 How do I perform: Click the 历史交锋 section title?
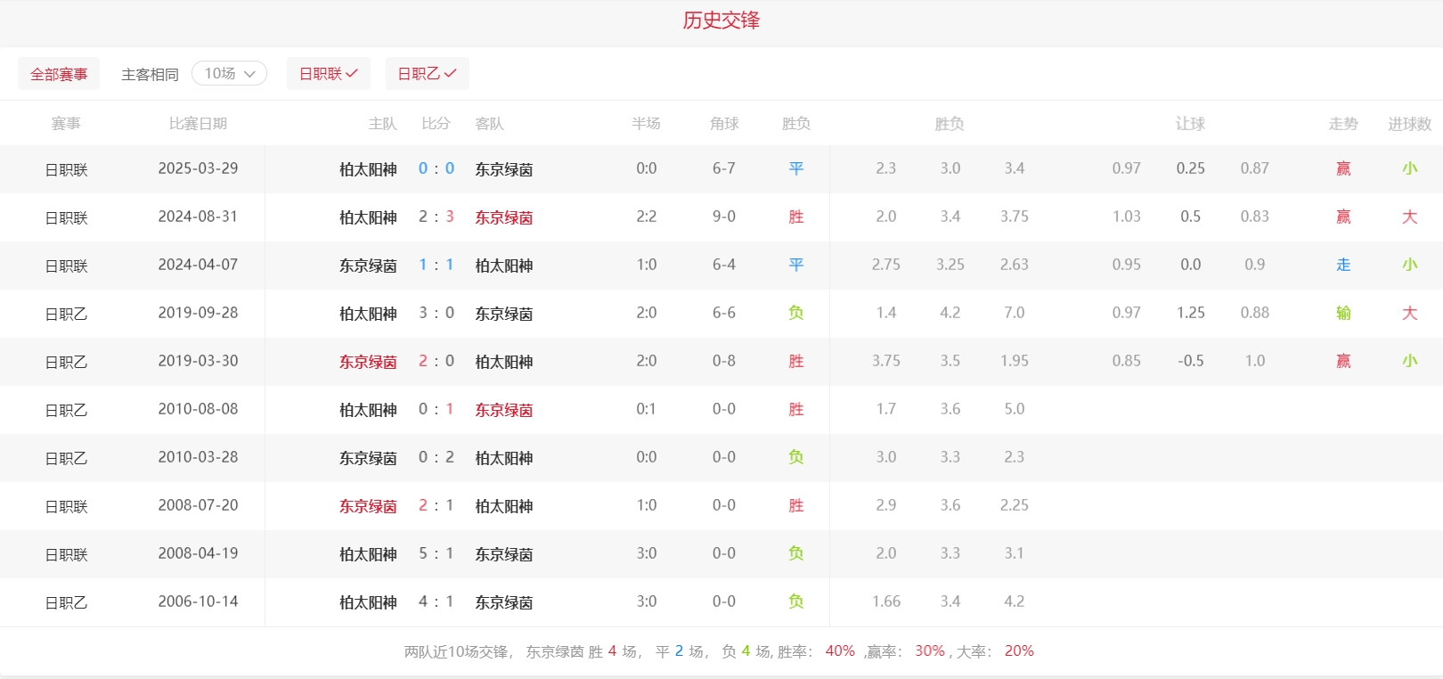[x=721, y=20]
